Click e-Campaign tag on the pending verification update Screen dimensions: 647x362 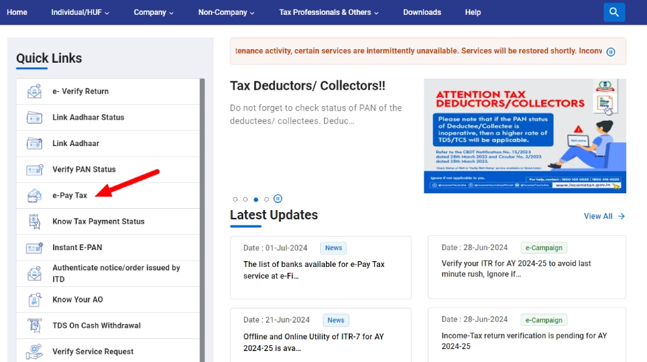(544, 320)
